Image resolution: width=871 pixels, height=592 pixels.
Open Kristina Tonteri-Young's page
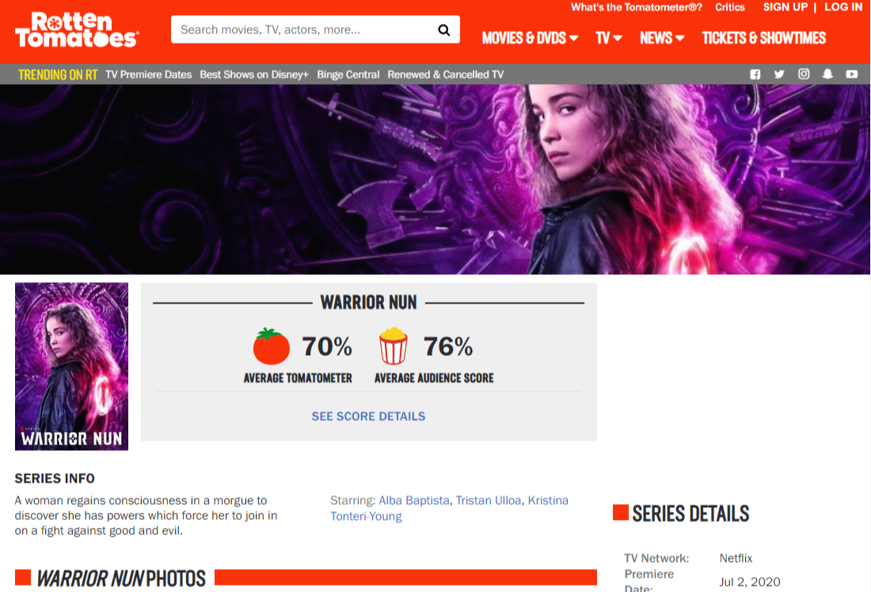pyautogui.click(x=450, y=508)
